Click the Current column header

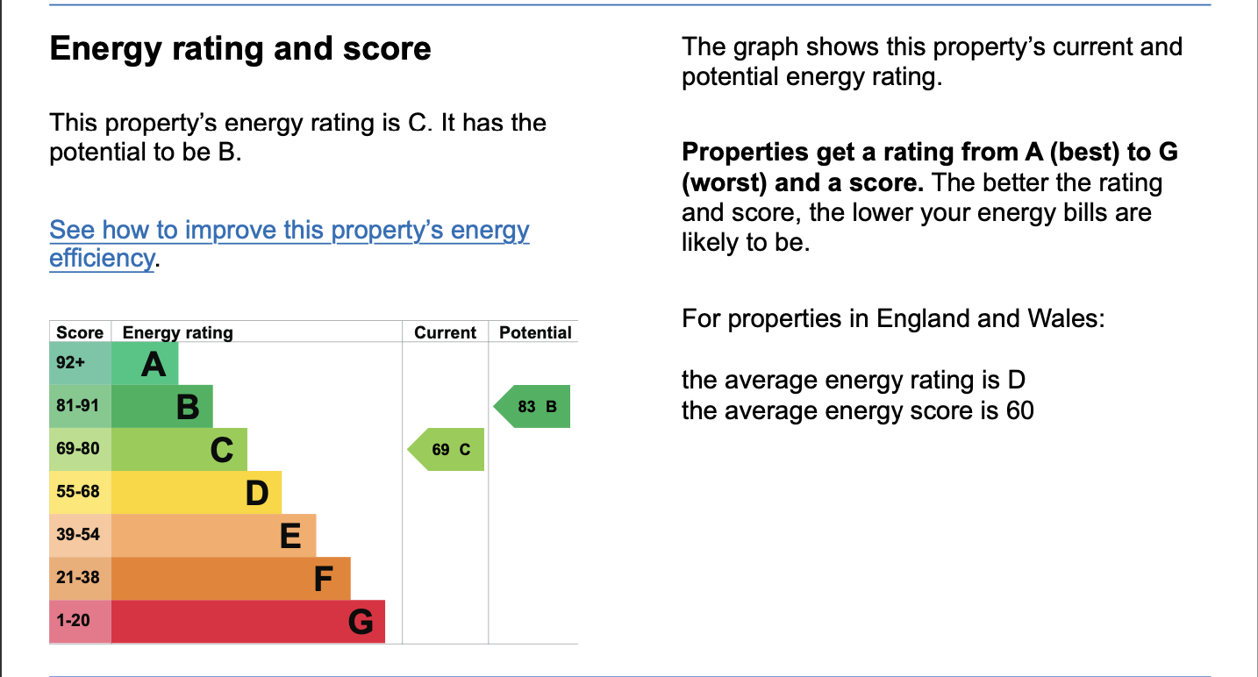[x=445, y=332]
